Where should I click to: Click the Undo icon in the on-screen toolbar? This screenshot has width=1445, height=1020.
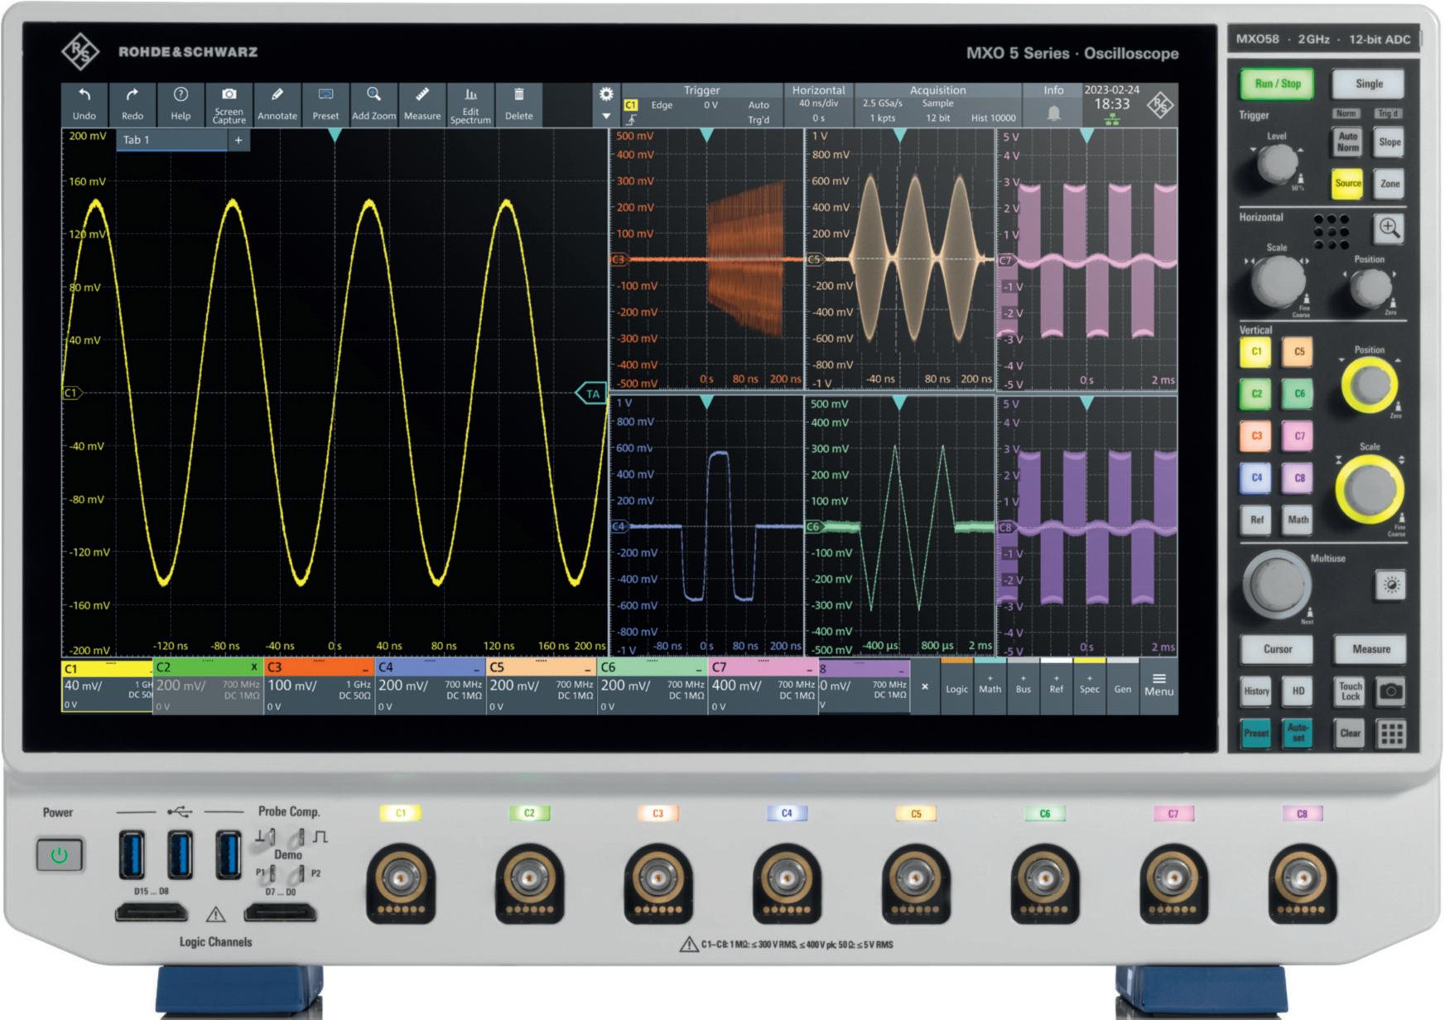(x=84, y=105)
